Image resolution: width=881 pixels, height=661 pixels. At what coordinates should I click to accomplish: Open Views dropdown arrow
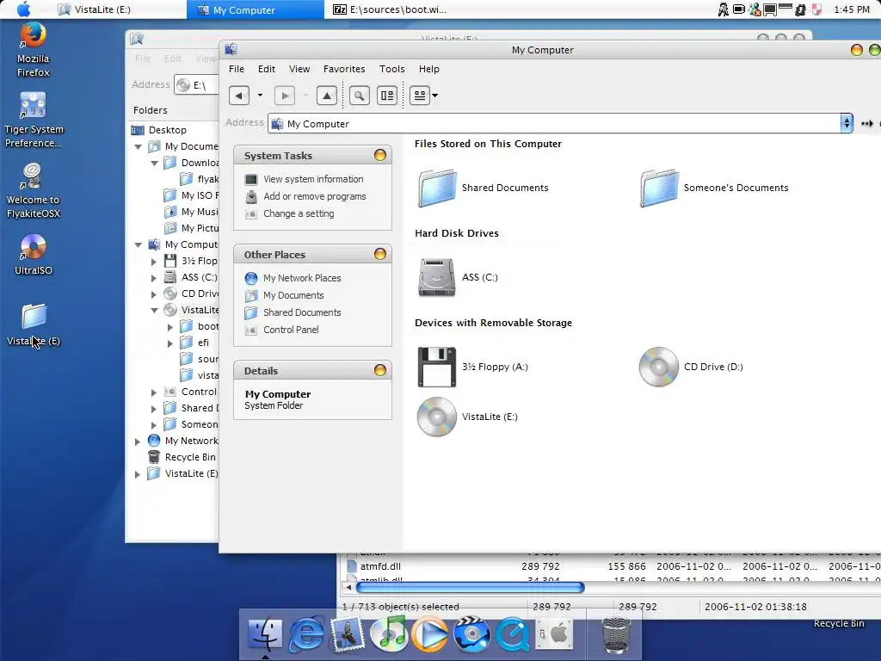pos(434,96)
